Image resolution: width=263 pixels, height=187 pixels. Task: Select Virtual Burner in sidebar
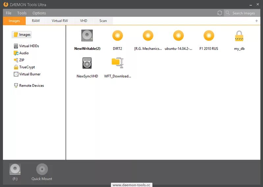(x=27, y=74)
